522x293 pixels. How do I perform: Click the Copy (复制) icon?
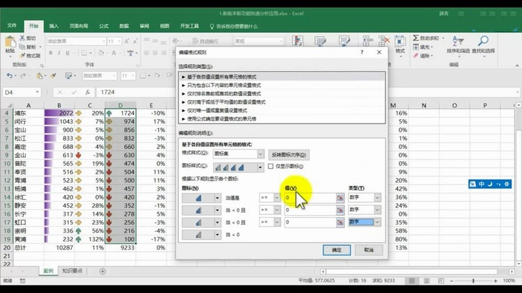pyautogui.click(x=22, y=47)
